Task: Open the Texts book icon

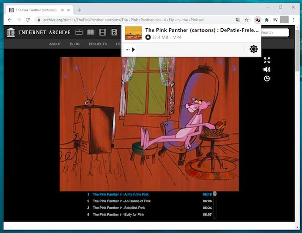Action: tap(91, 32)
